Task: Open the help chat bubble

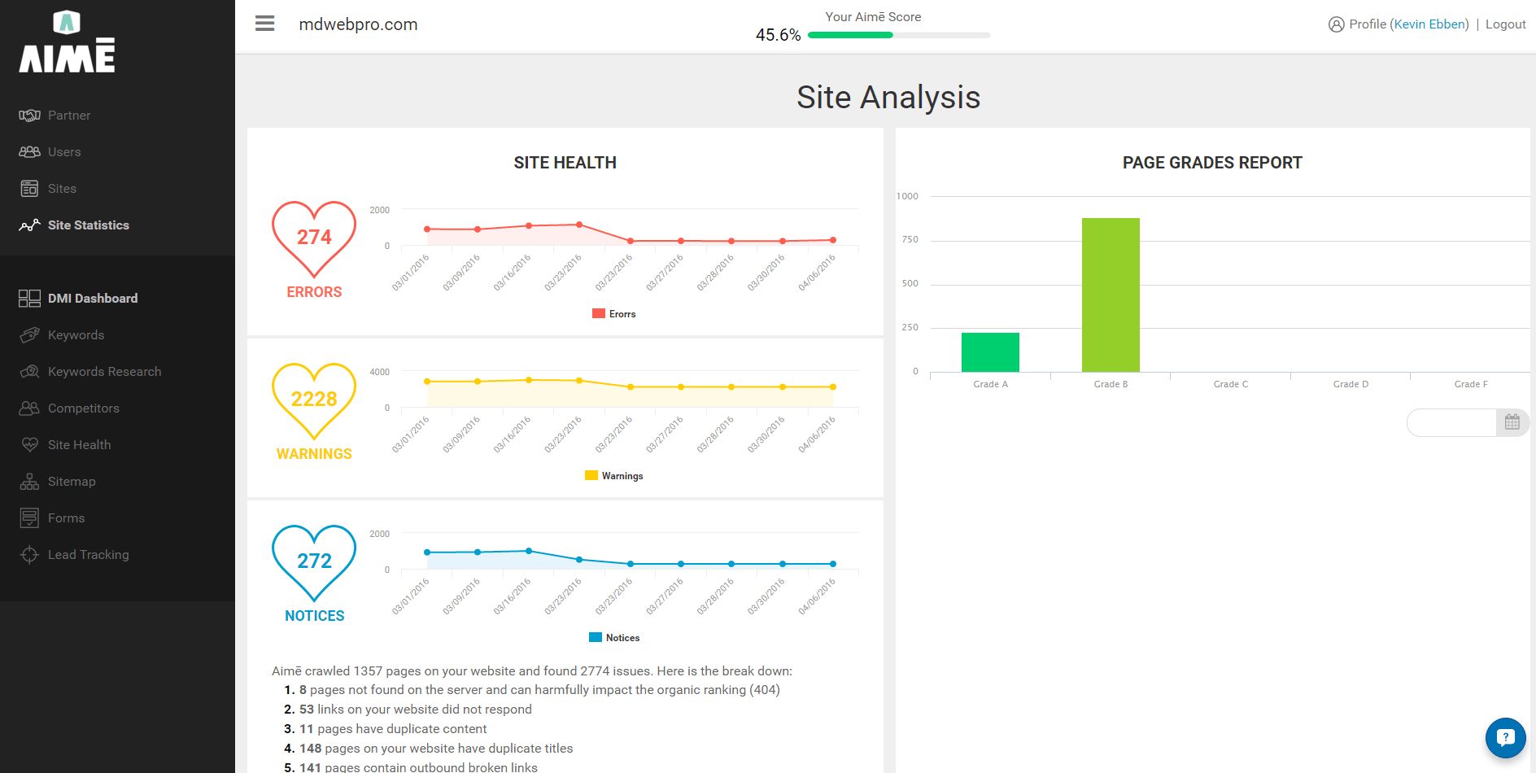Action: pos(1505,737)
